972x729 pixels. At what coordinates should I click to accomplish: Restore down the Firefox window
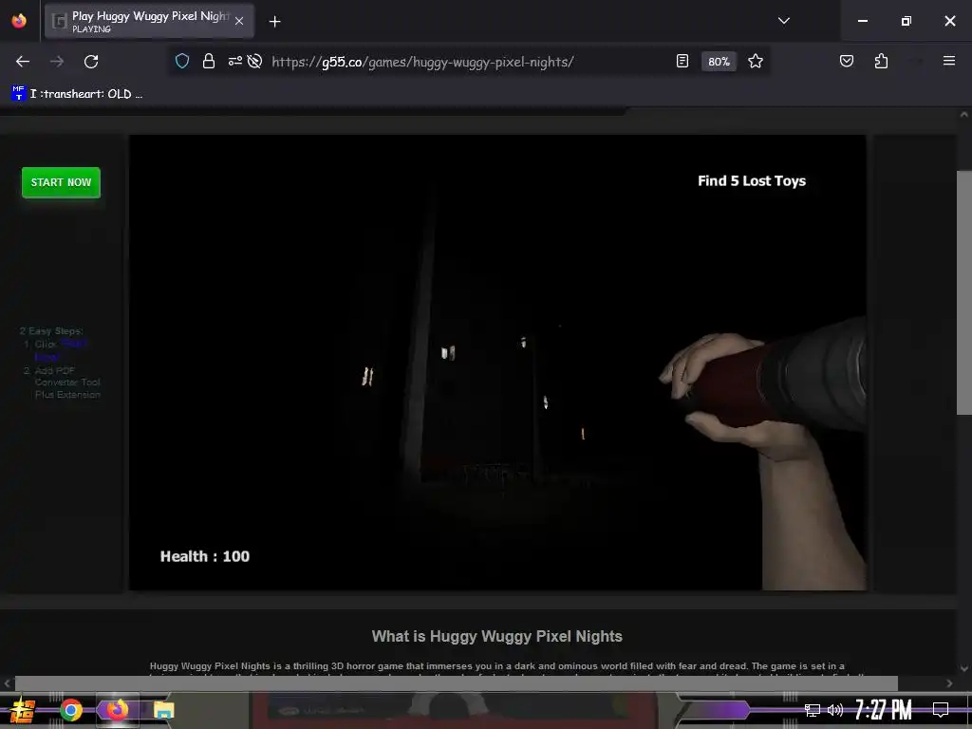[907, 21]
